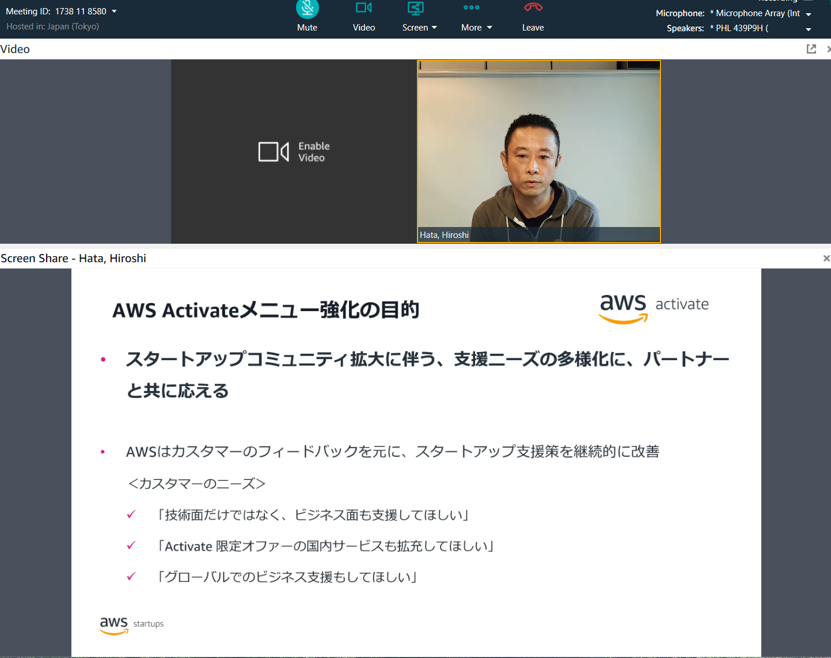This screenshot has width=831, height=658.
Task: Click the 'Hata, Hiroshi' name label
Action: 444,235
